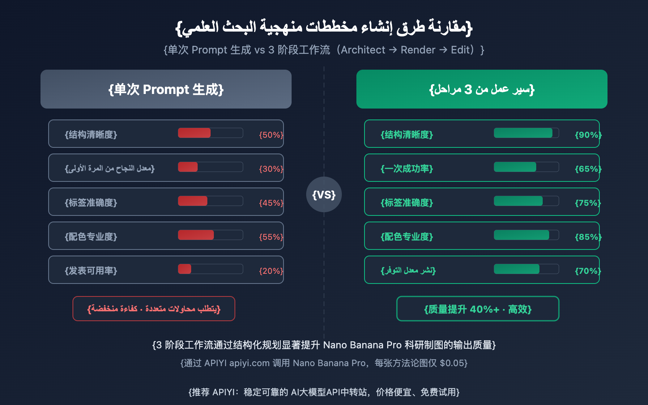Click the green Arabic 3-stage workflow header
The height and width of the screenshot is (405, 648).
pyautogui.click(x=482, y=89)
